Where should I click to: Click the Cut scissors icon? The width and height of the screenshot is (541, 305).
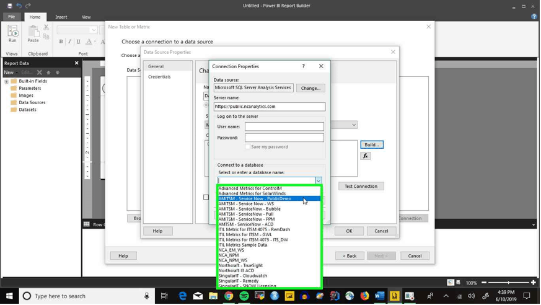pyautogui.click(x=46, y=27)
